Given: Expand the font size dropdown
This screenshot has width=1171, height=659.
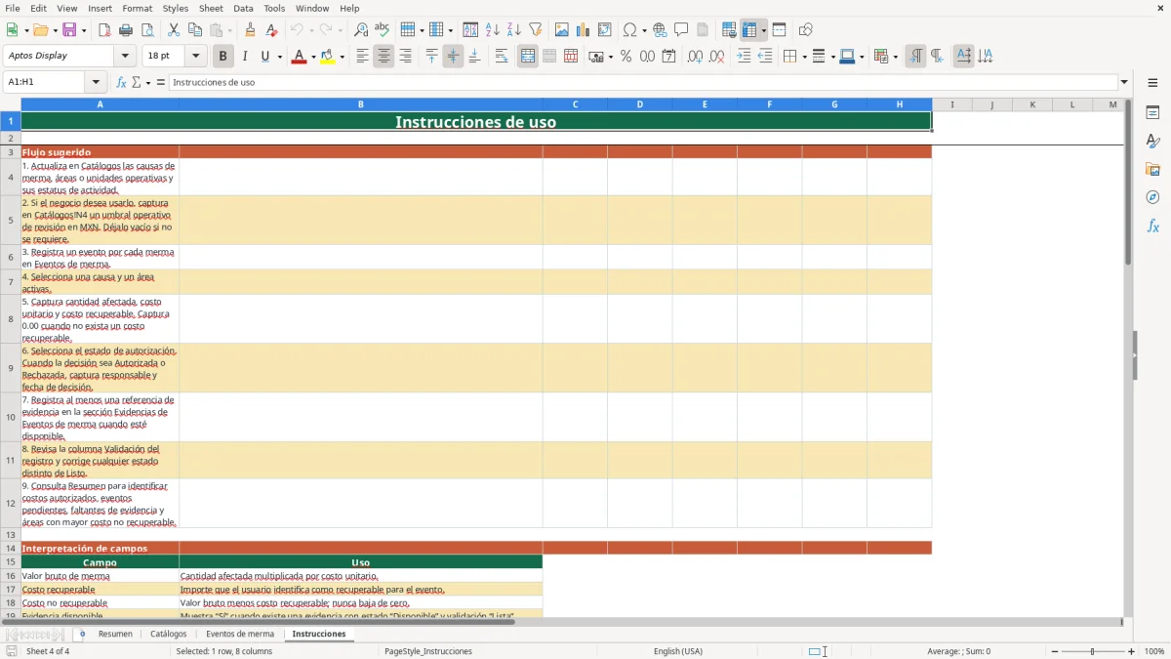Looking at the screenshot, I should 195,56.
